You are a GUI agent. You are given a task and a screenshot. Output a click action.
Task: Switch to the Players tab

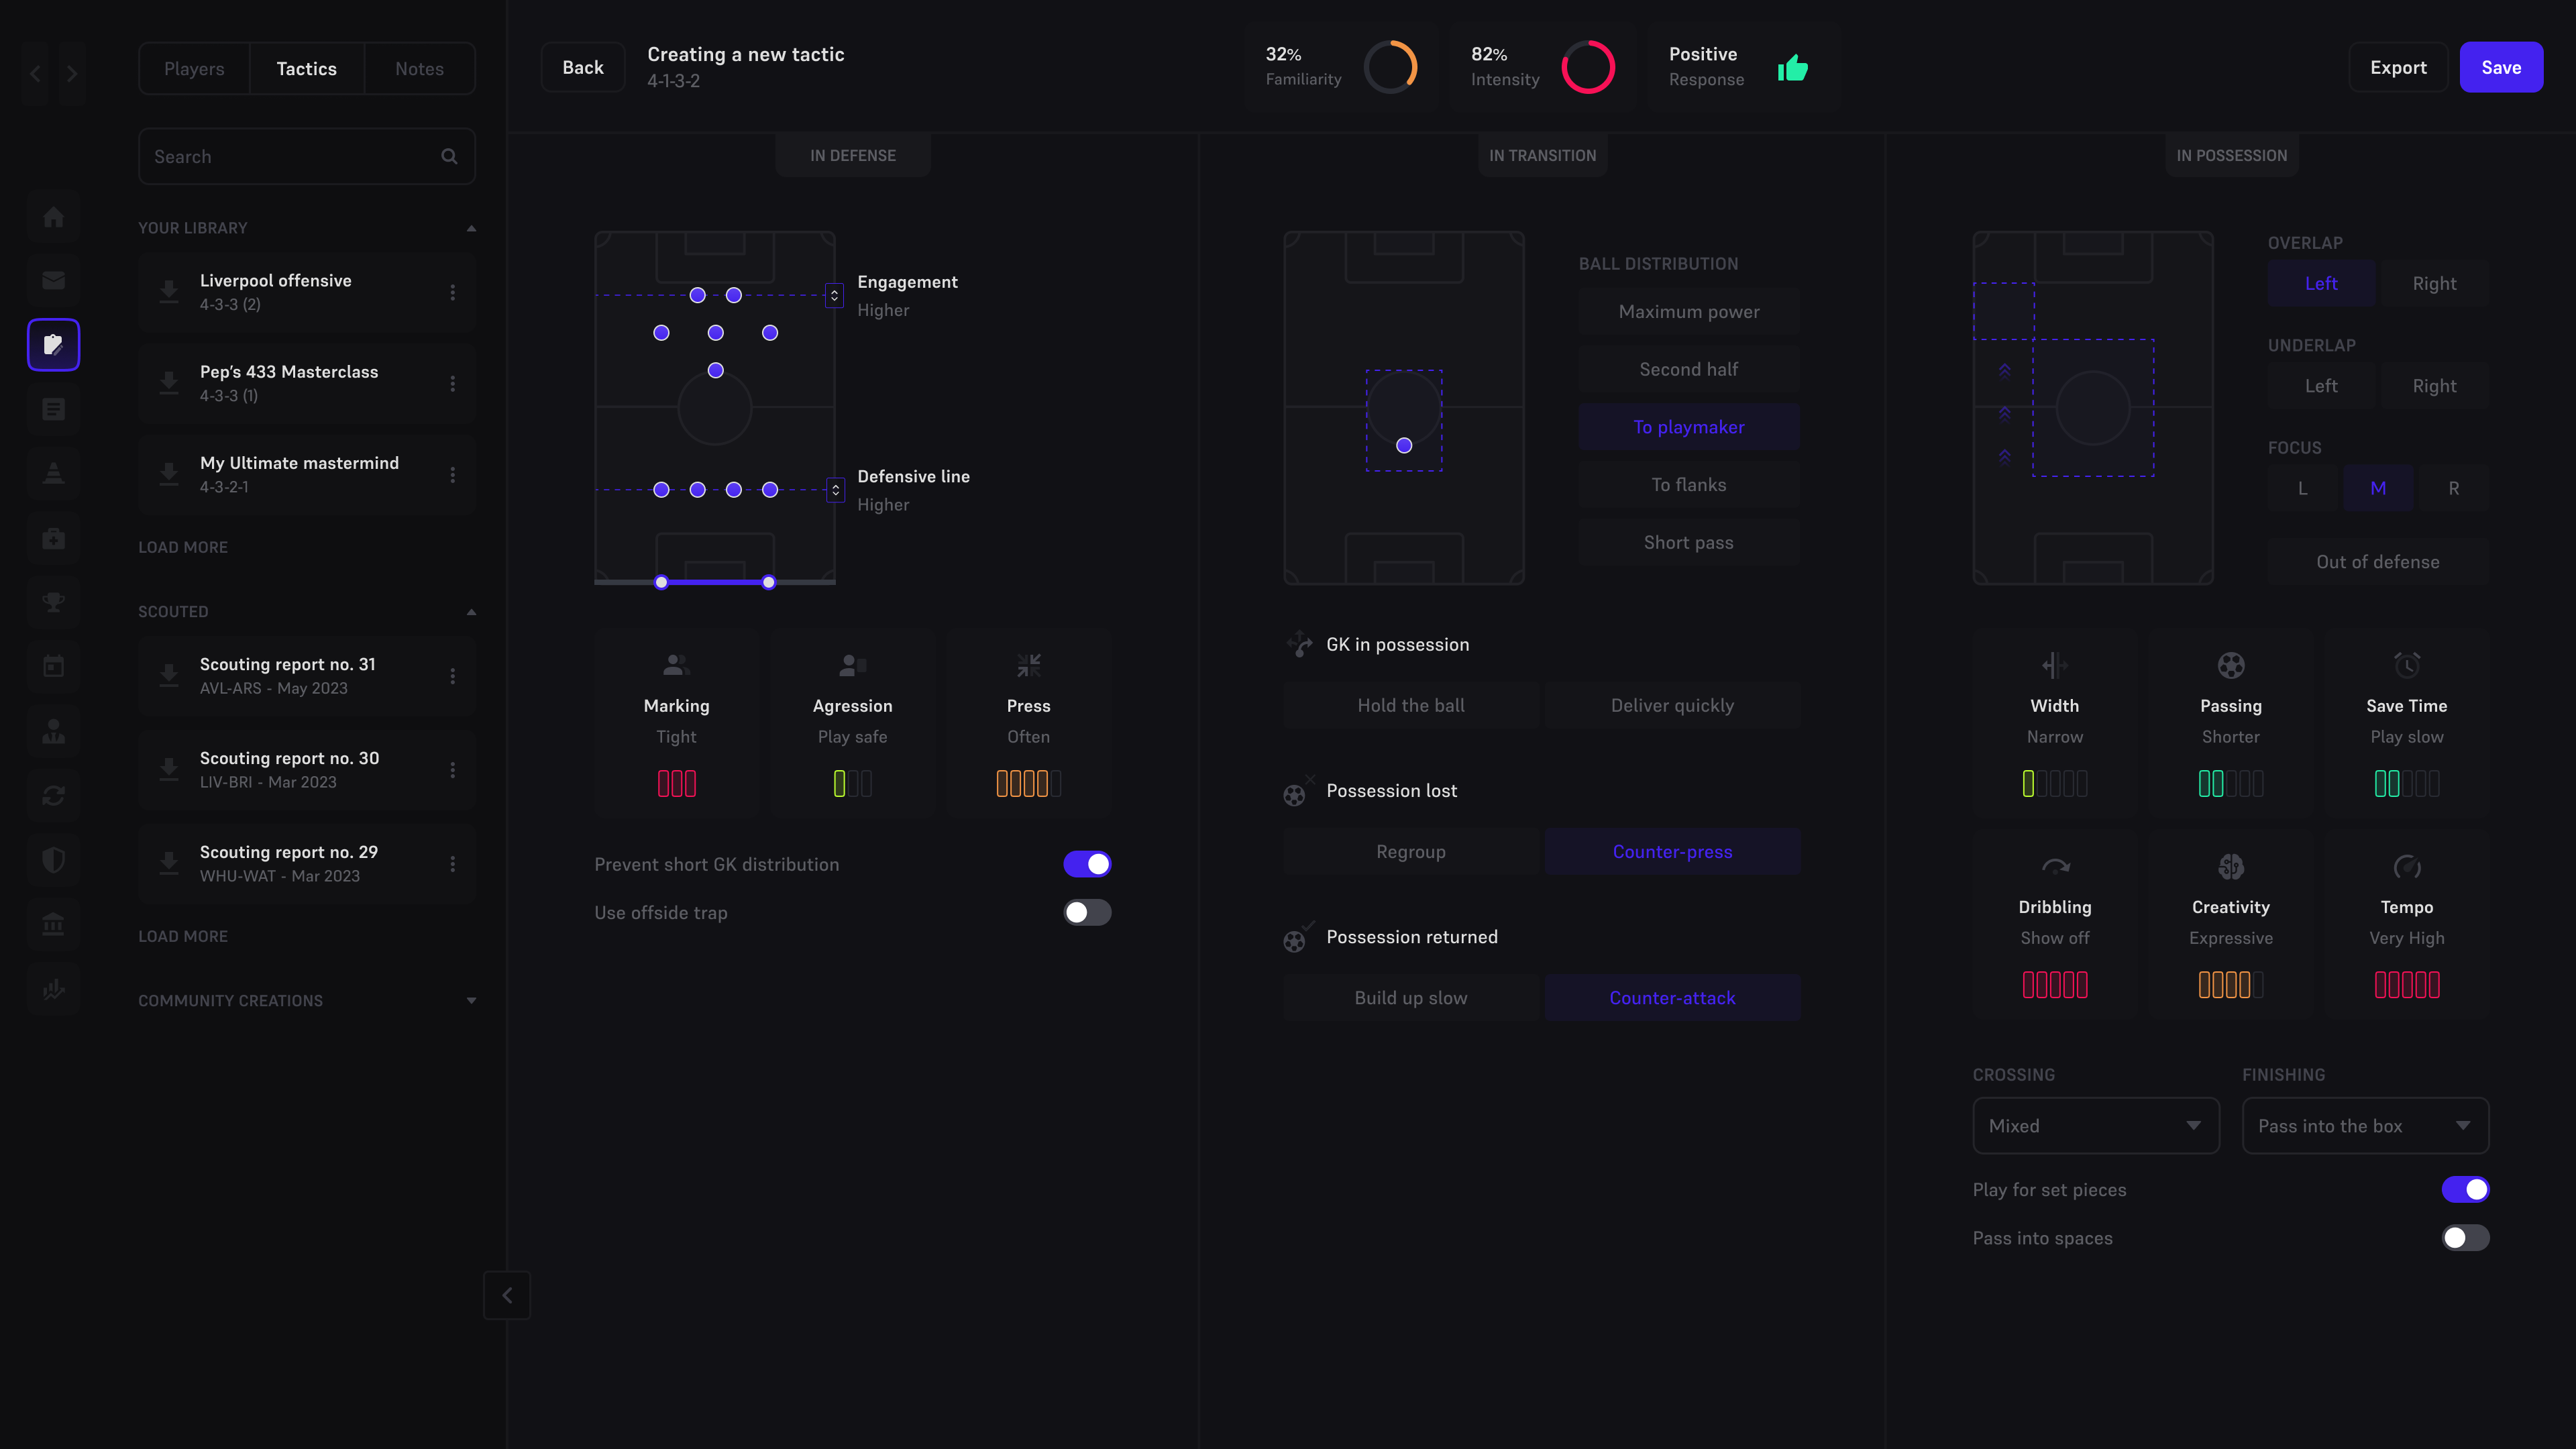pyautogui.click(x=194, y=68)
